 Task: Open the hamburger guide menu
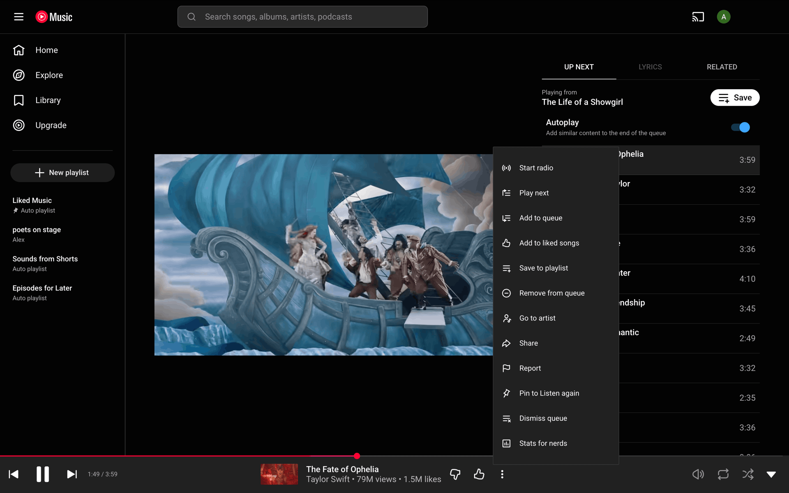(18, 17)
